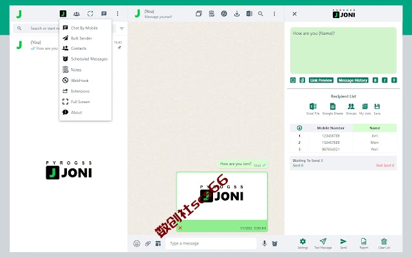412x258 pixels.
Task: Attach file with paperclip icon
Action: 148,244
